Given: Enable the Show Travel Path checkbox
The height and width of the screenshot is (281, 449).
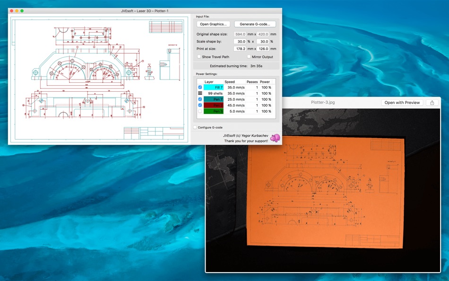Looking at the screenshot, I should (199, 57).
